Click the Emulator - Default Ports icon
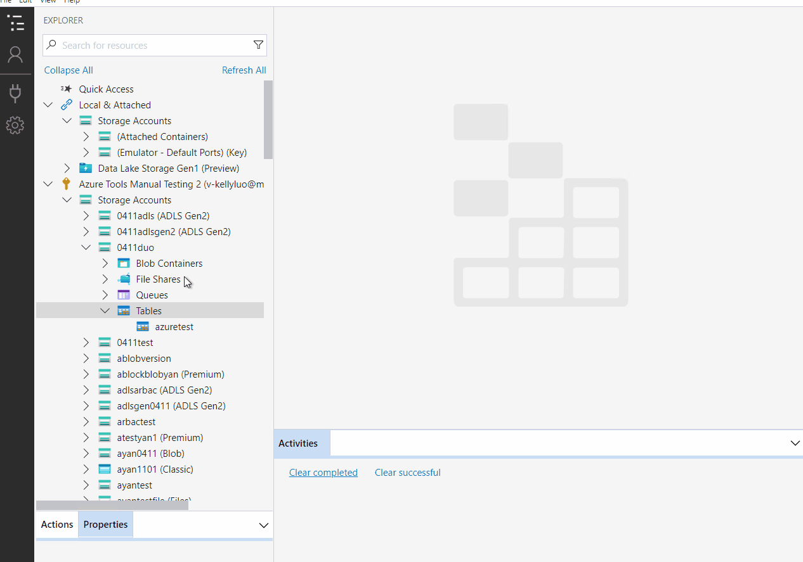 pos(105,153)
